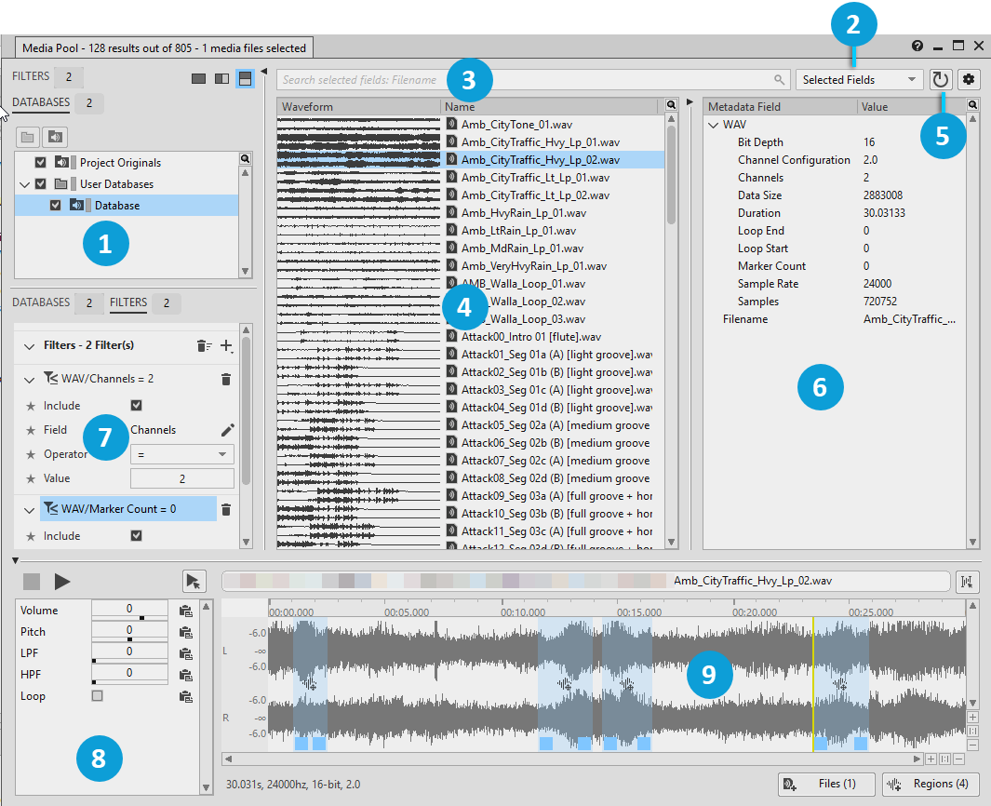Viewport: 991px width, 806px height.
Task: Uncheck Include for the WAV/Channels filter
Action: click(137, 406)
